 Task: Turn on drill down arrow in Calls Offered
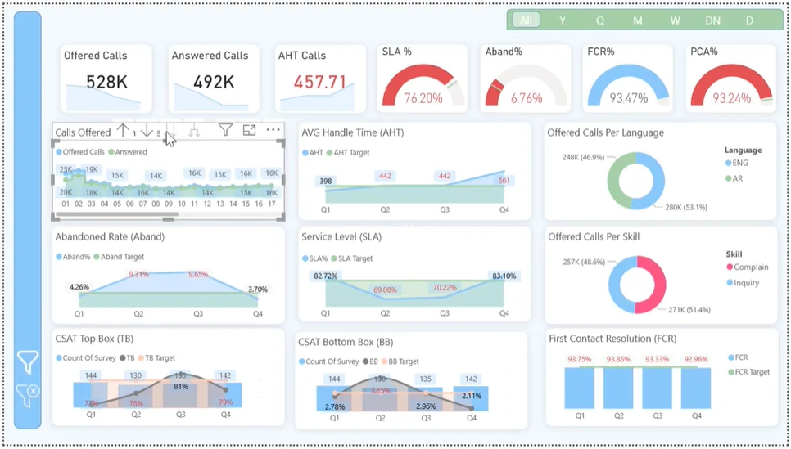147,131
